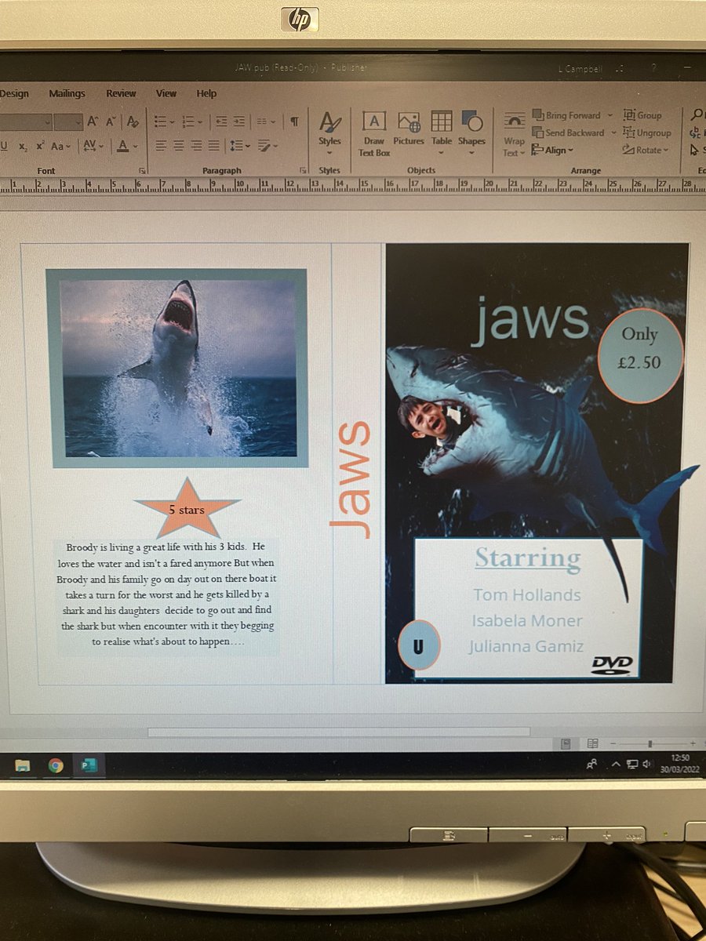The height and width of the screenshot is (941, 706).
Task: Open the Paragraph dialog launcher
Action: pos(303,170)
